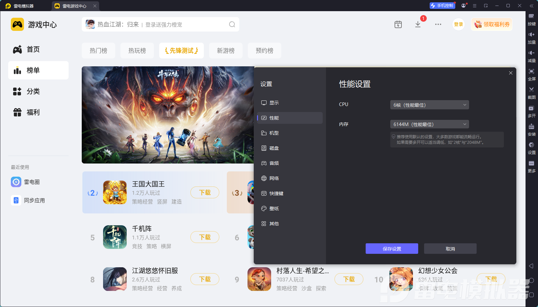Click the 王国大国王 game icon
Image resolution: width=538 pixels, height=307 pixels.
(115, 192)
